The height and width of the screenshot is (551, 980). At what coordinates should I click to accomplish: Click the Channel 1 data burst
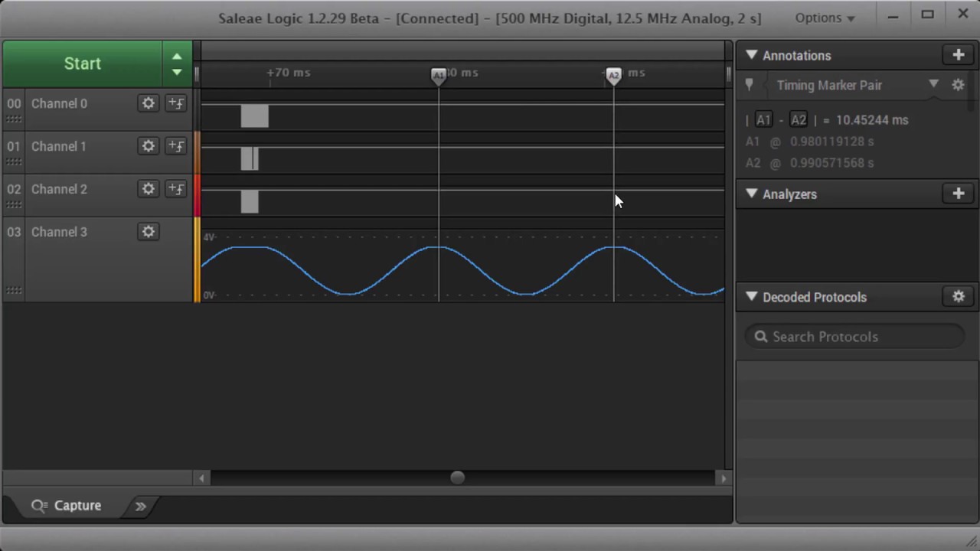(250, 159)
